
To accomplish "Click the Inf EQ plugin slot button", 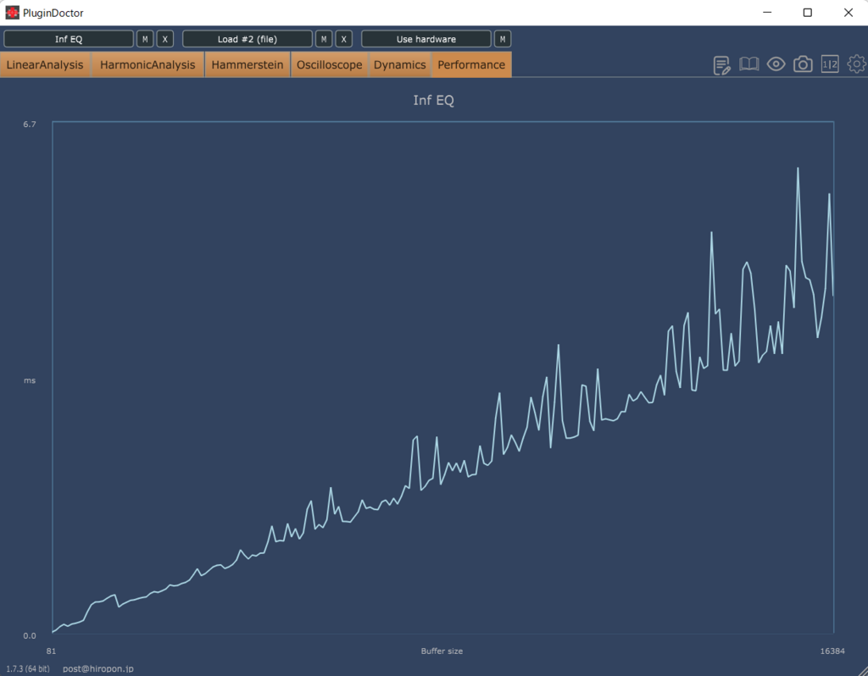I will click(x=69, y=39).
